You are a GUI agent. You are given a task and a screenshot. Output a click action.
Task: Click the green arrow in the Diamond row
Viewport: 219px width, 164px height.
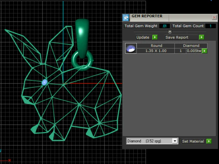(204, 51)
